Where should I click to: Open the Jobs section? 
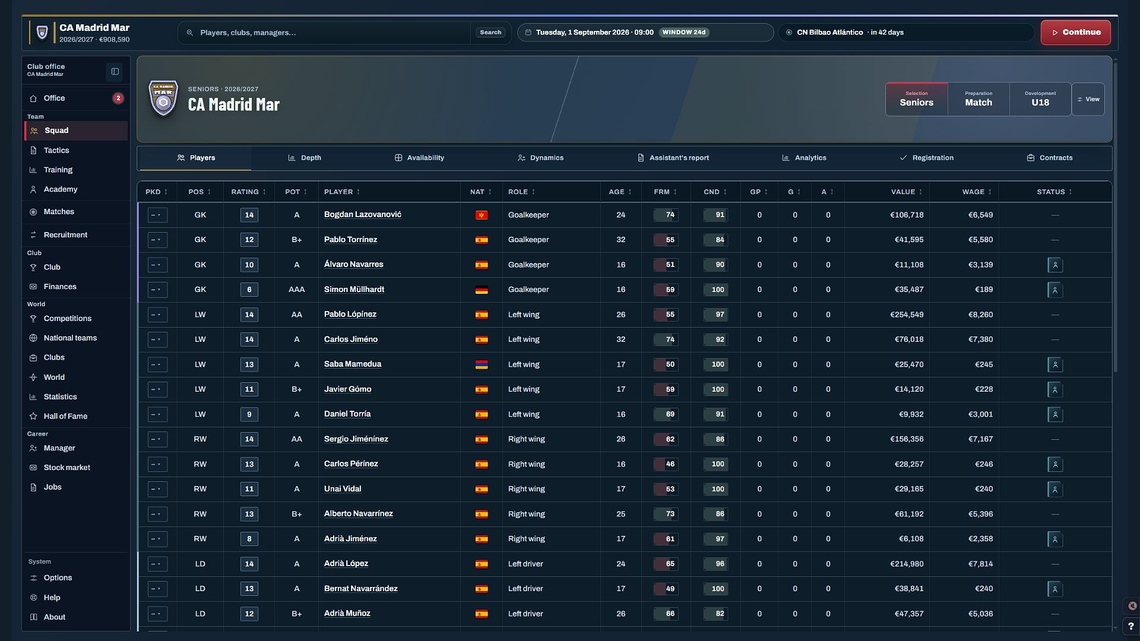coord(76,487)
